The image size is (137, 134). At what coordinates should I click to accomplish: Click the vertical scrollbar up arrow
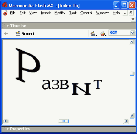coord(132,43)
